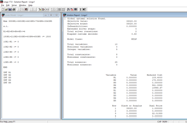187x123 pixels.
Task: Click the Total nonzeros count 25
Action: coord(116,62)
